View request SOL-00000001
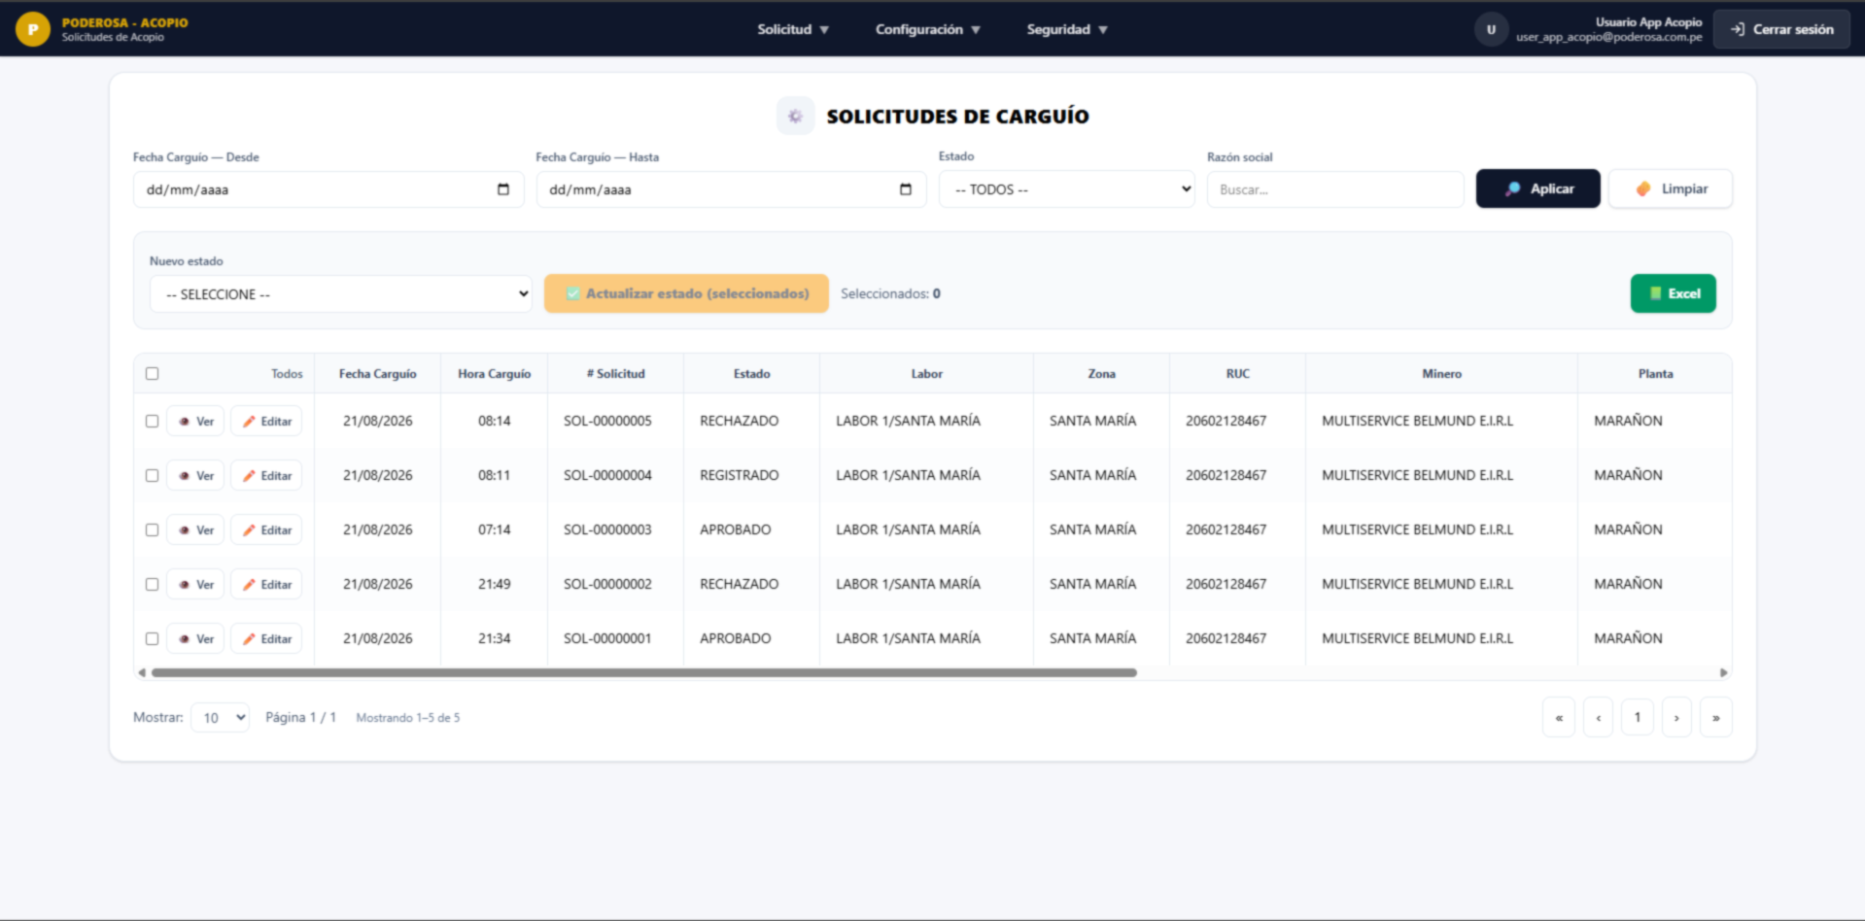 click(x=195, y=638)
